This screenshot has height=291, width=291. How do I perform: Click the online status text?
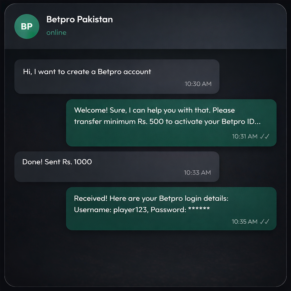(x=56, y=33)
